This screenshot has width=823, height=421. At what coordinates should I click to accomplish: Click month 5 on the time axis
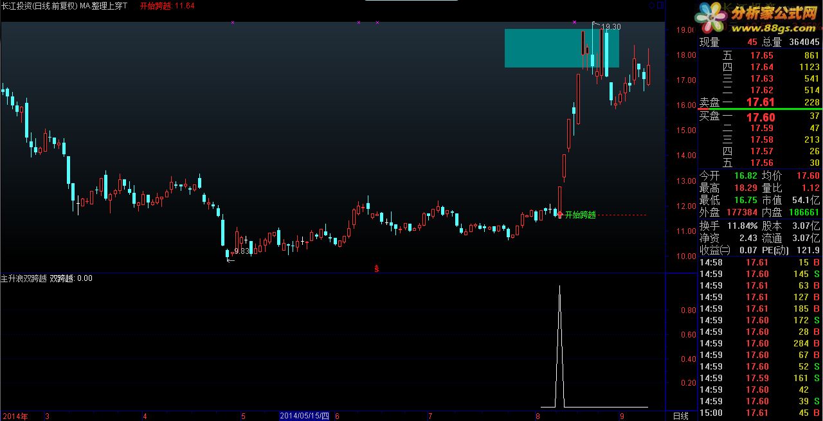pos(243,416)
